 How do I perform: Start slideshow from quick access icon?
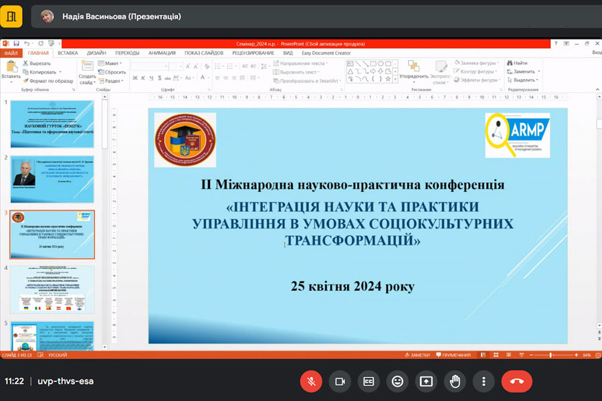pos(51,43)
